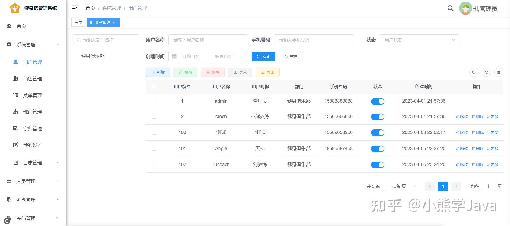The width and height of the screenshot is (510, 226).
Task: Click the 字典管理 book icon
Action: [x=16, y=128]
